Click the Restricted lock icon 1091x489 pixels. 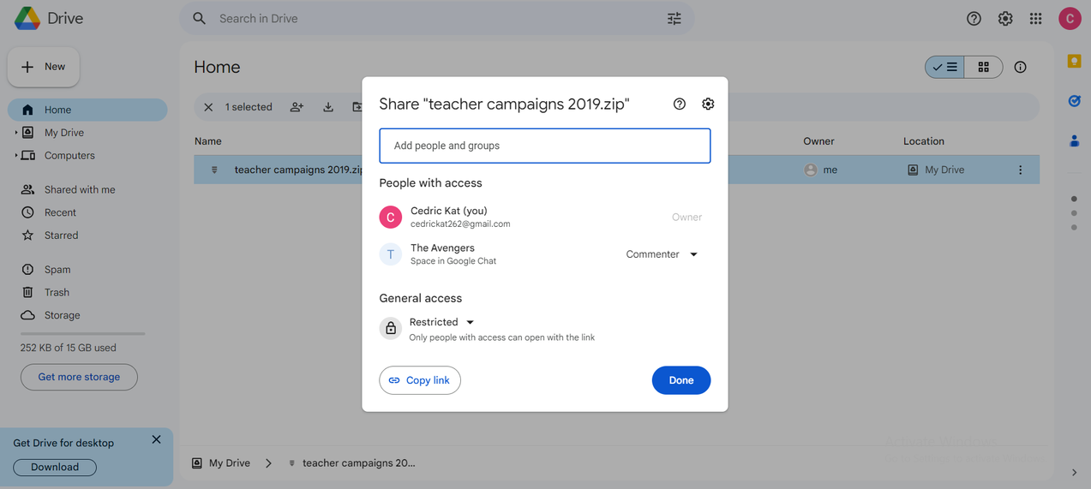pos(391,328)
